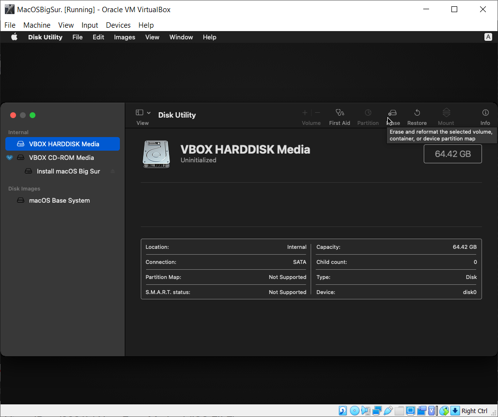
Task: Click the Mount toolbar icon
Action: point(446,113)
